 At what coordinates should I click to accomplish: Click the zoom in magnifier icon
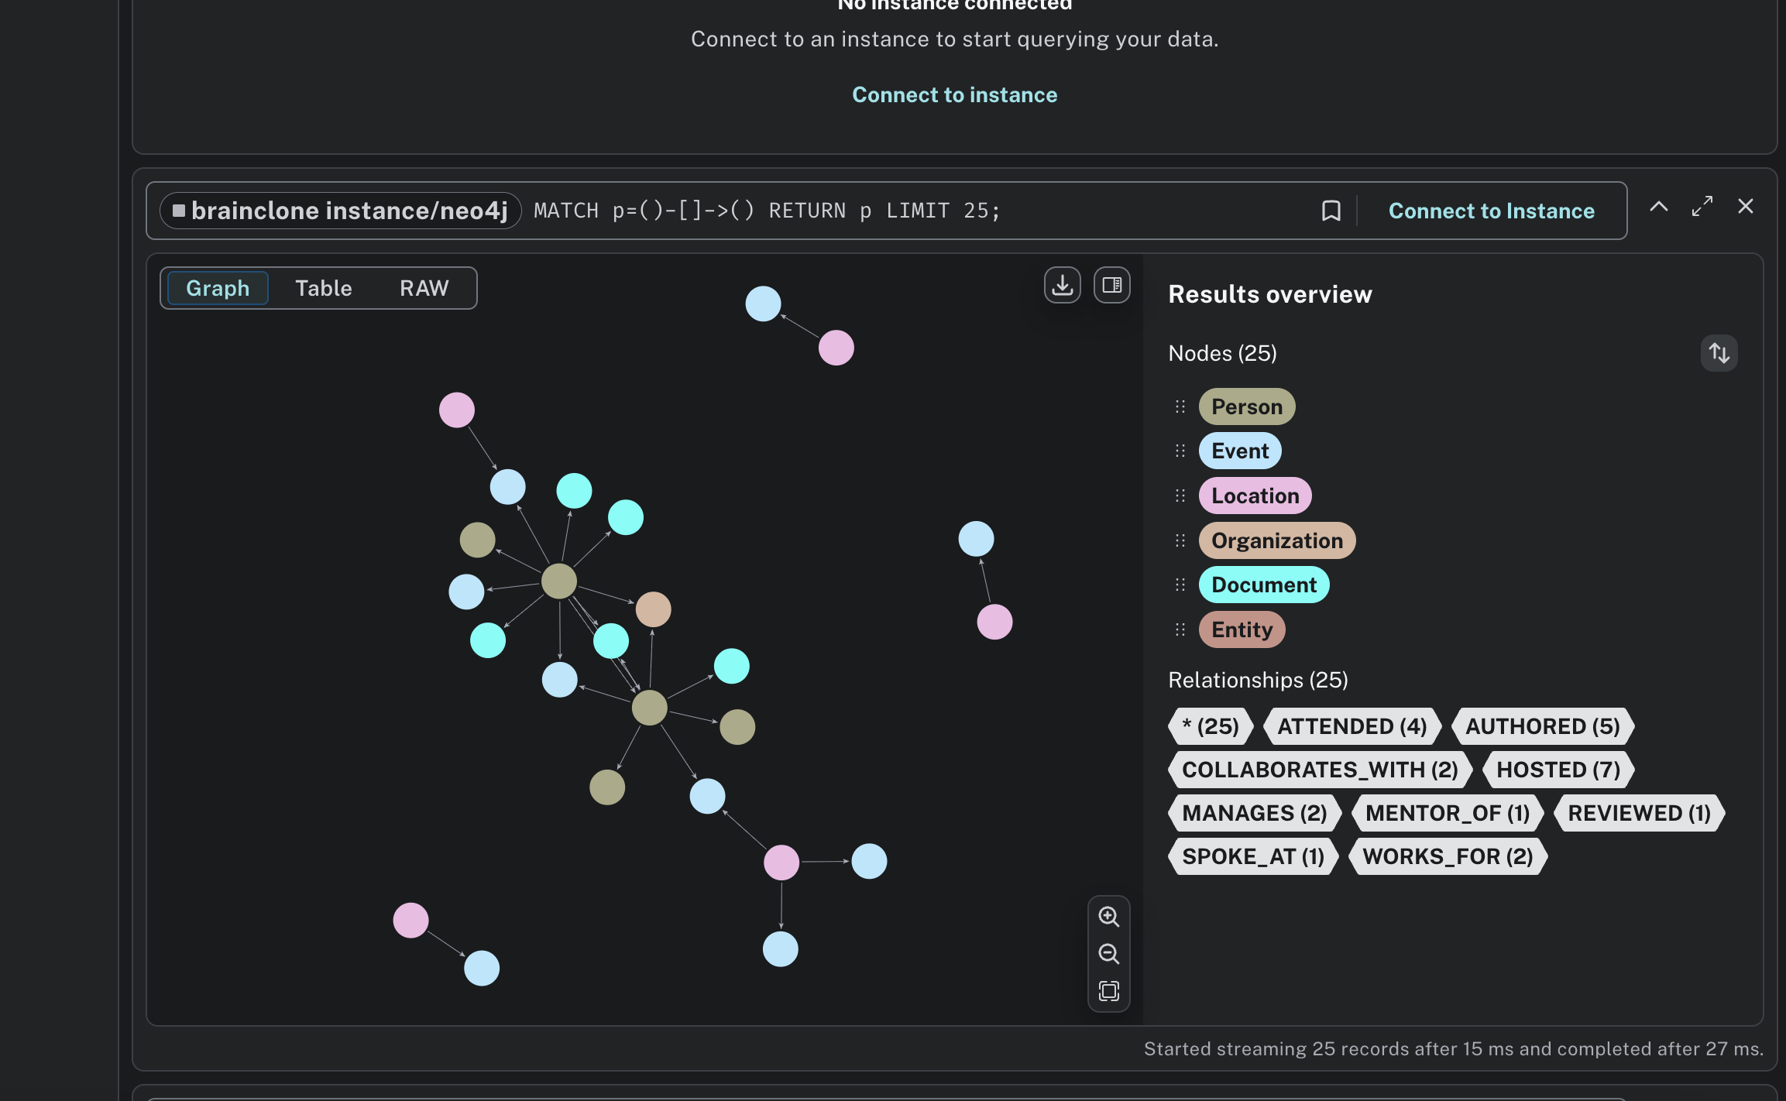pos(1108,917)
